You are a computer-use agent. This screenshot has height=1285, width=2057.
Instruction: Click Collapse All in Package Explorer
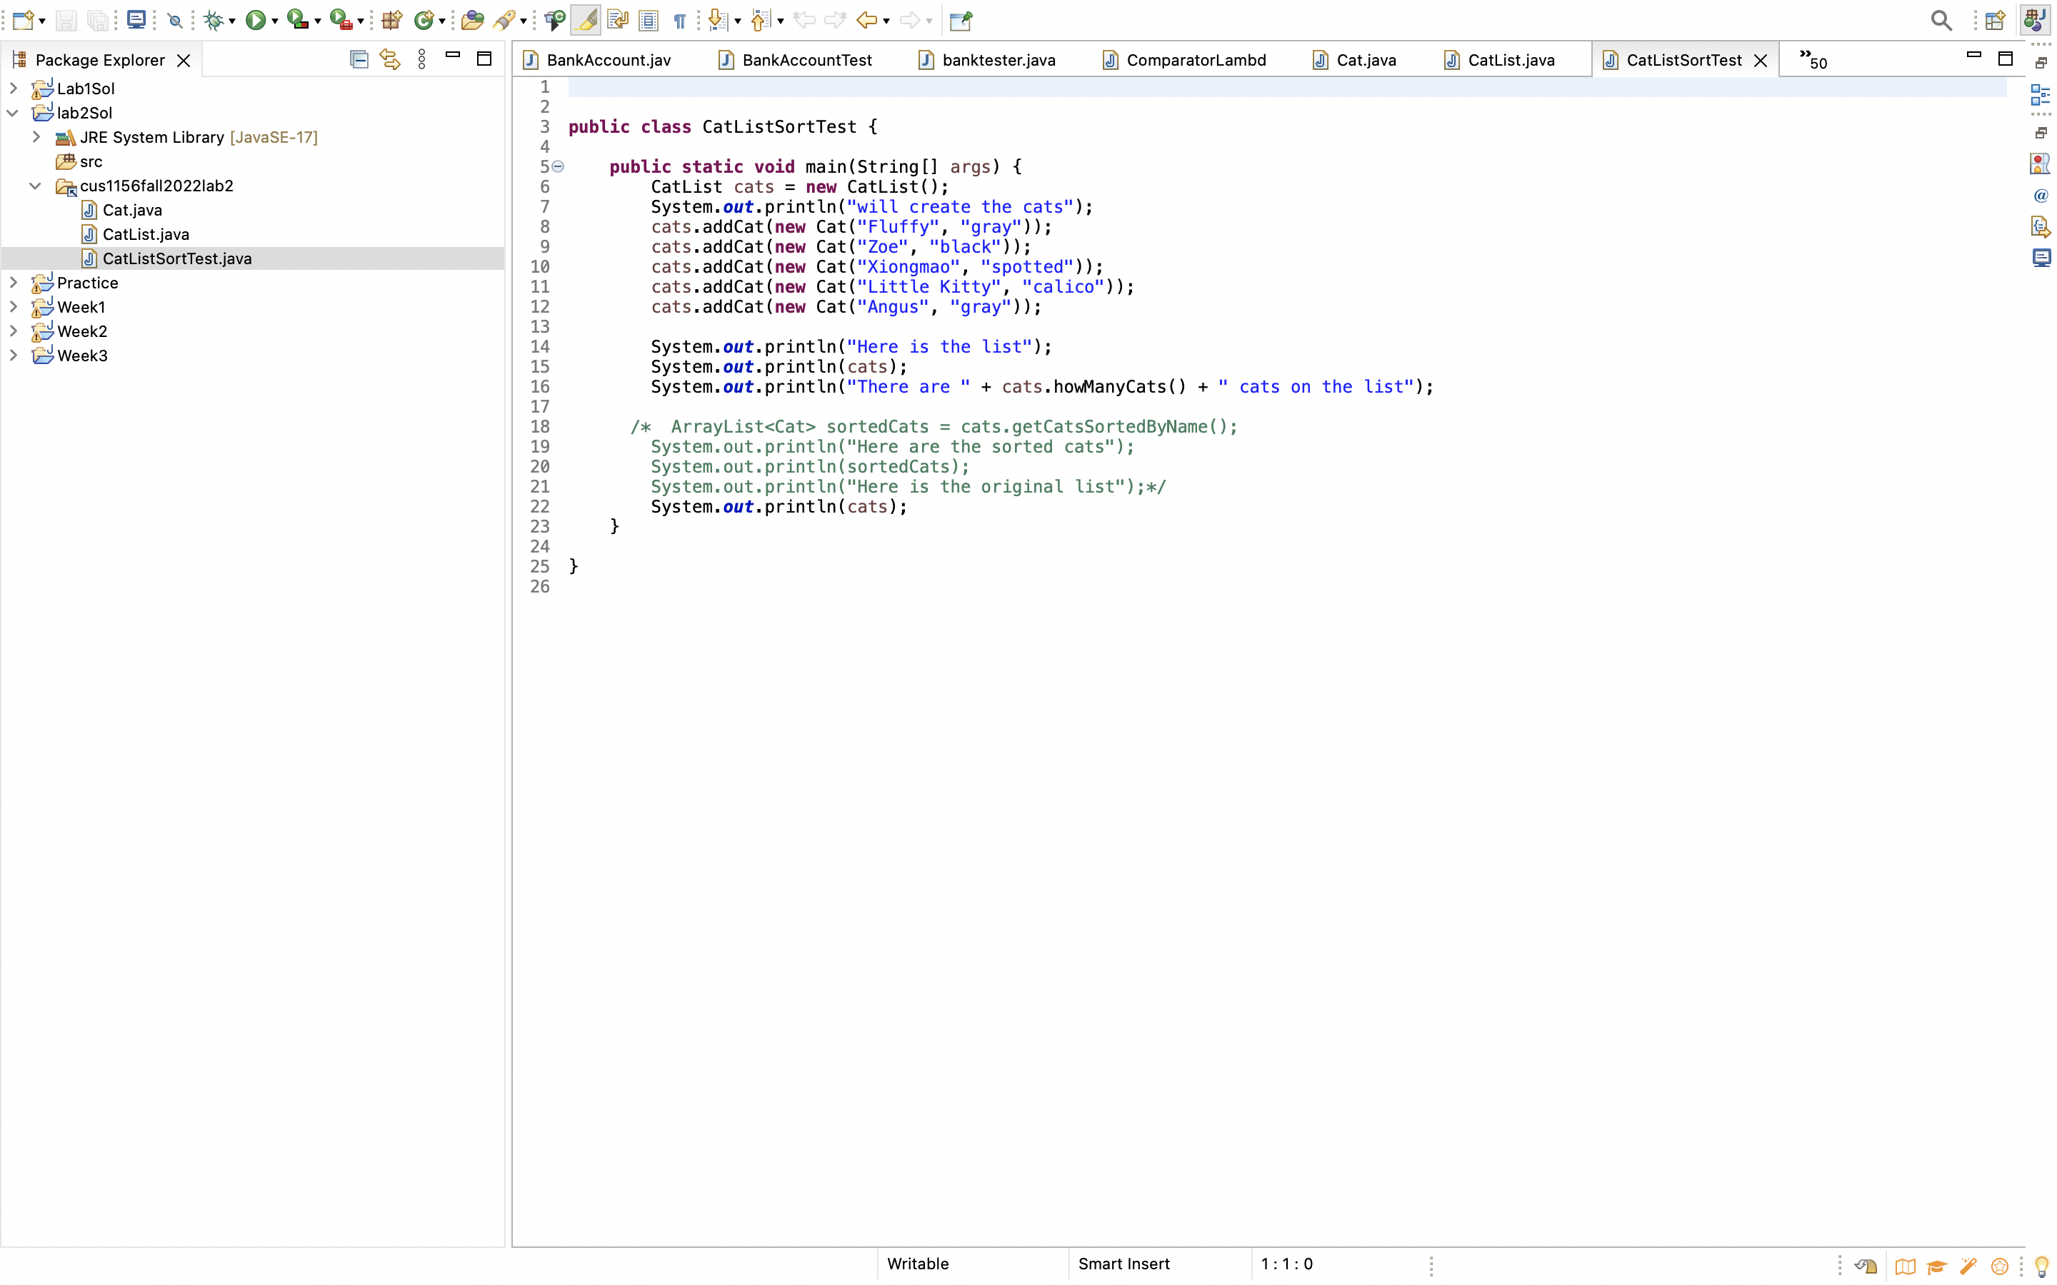pyautogui.click(x=359, y=59)
